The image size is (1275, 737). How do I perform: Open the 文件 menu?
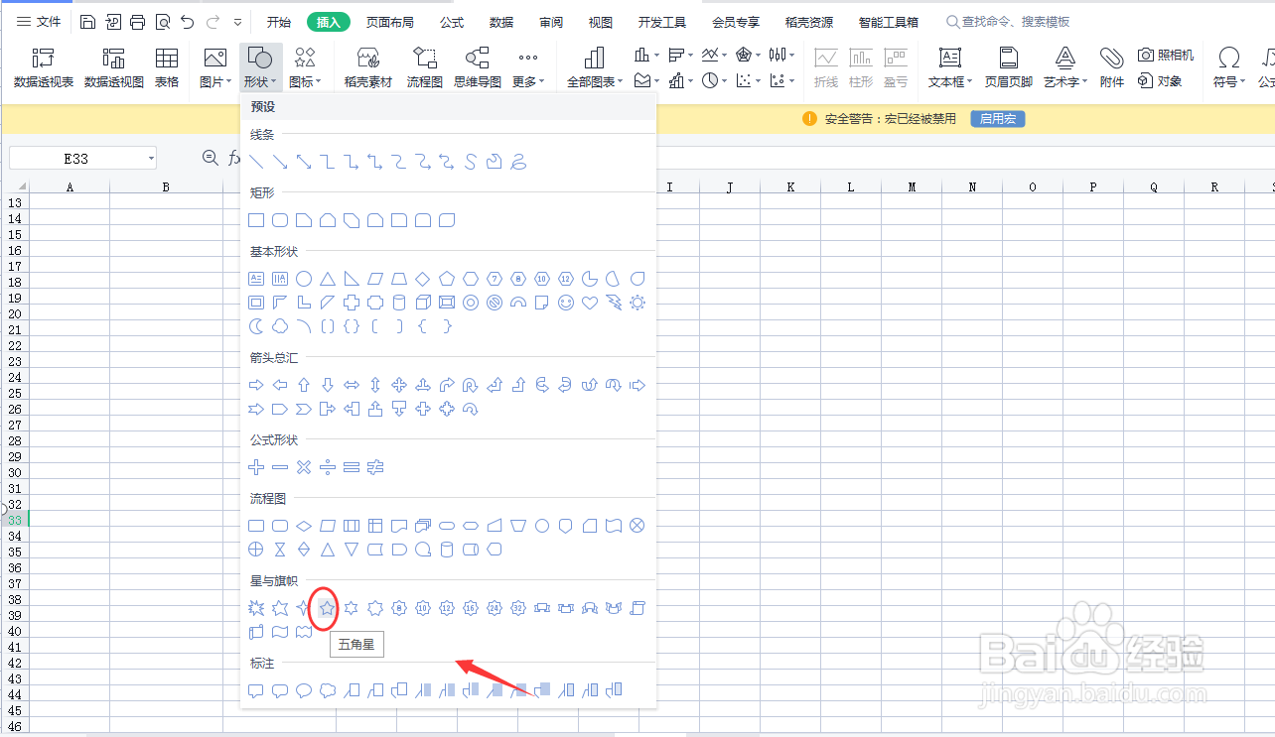click(39, 22)
